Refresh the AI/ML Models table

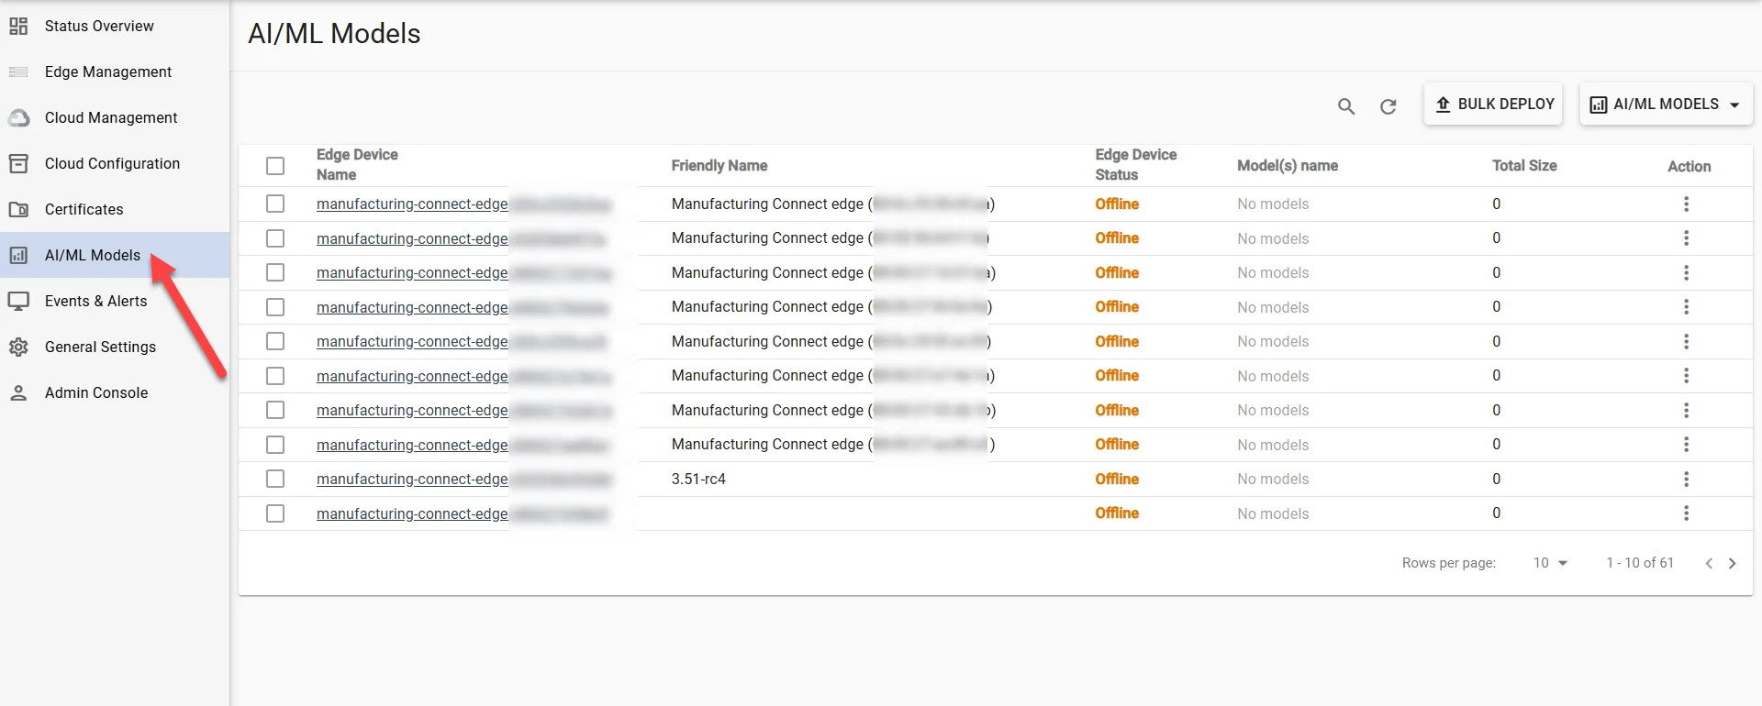click(x=1388, y=106)
